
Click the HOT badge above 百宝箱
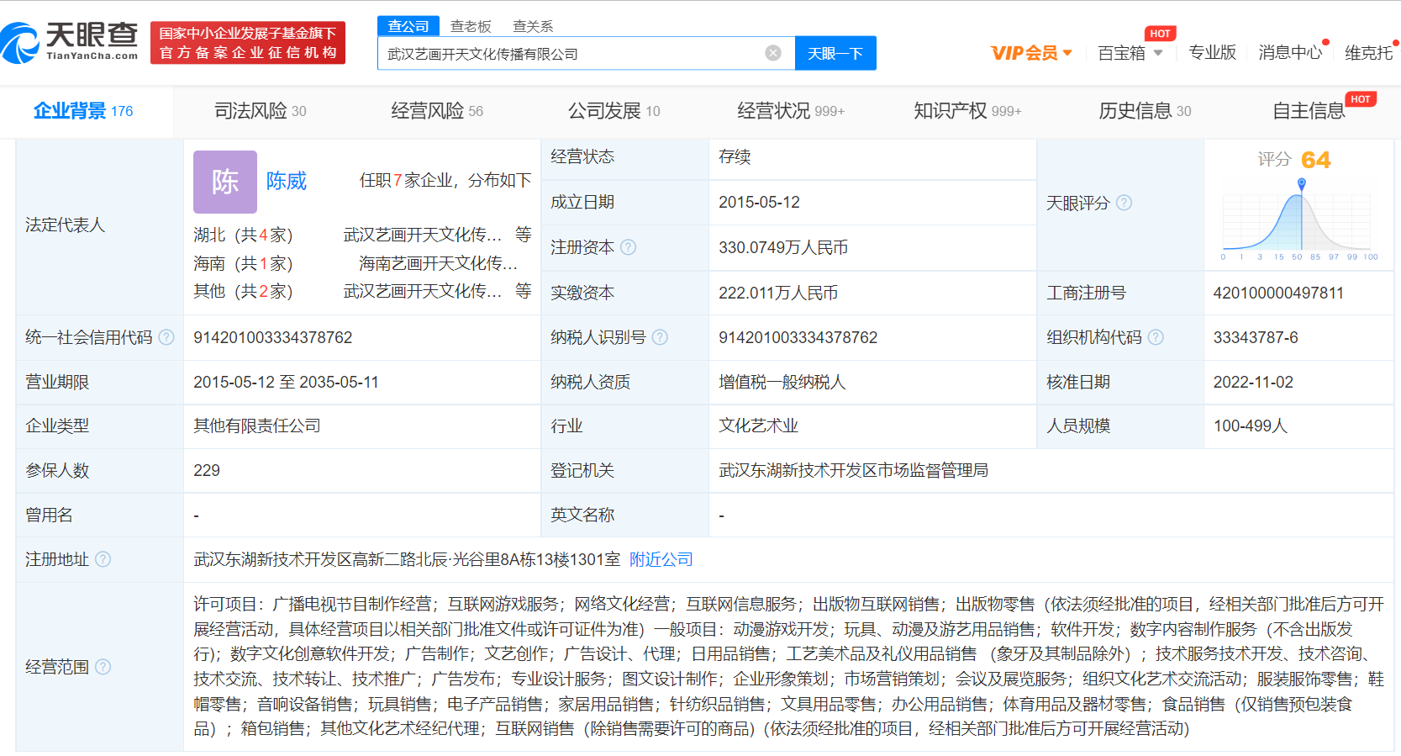pyautogui.click(x=1160, y=34)
